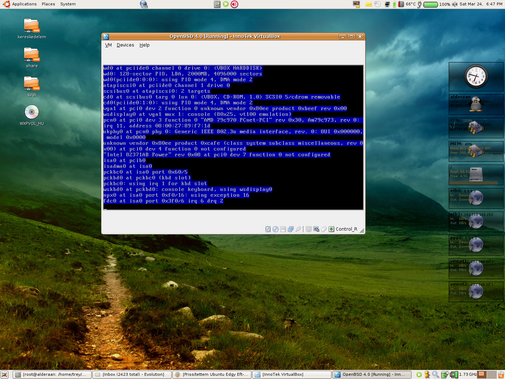Image resolution: width=505 pixels, height=379 pixels.
Task: Open the Devices menu in VirtualBox
Action: pyautogui.click(x=125, y=45)
